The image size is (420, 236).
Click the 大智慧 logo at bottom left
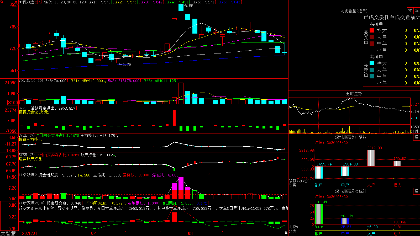pyautogui.click(x=8, y=233)
